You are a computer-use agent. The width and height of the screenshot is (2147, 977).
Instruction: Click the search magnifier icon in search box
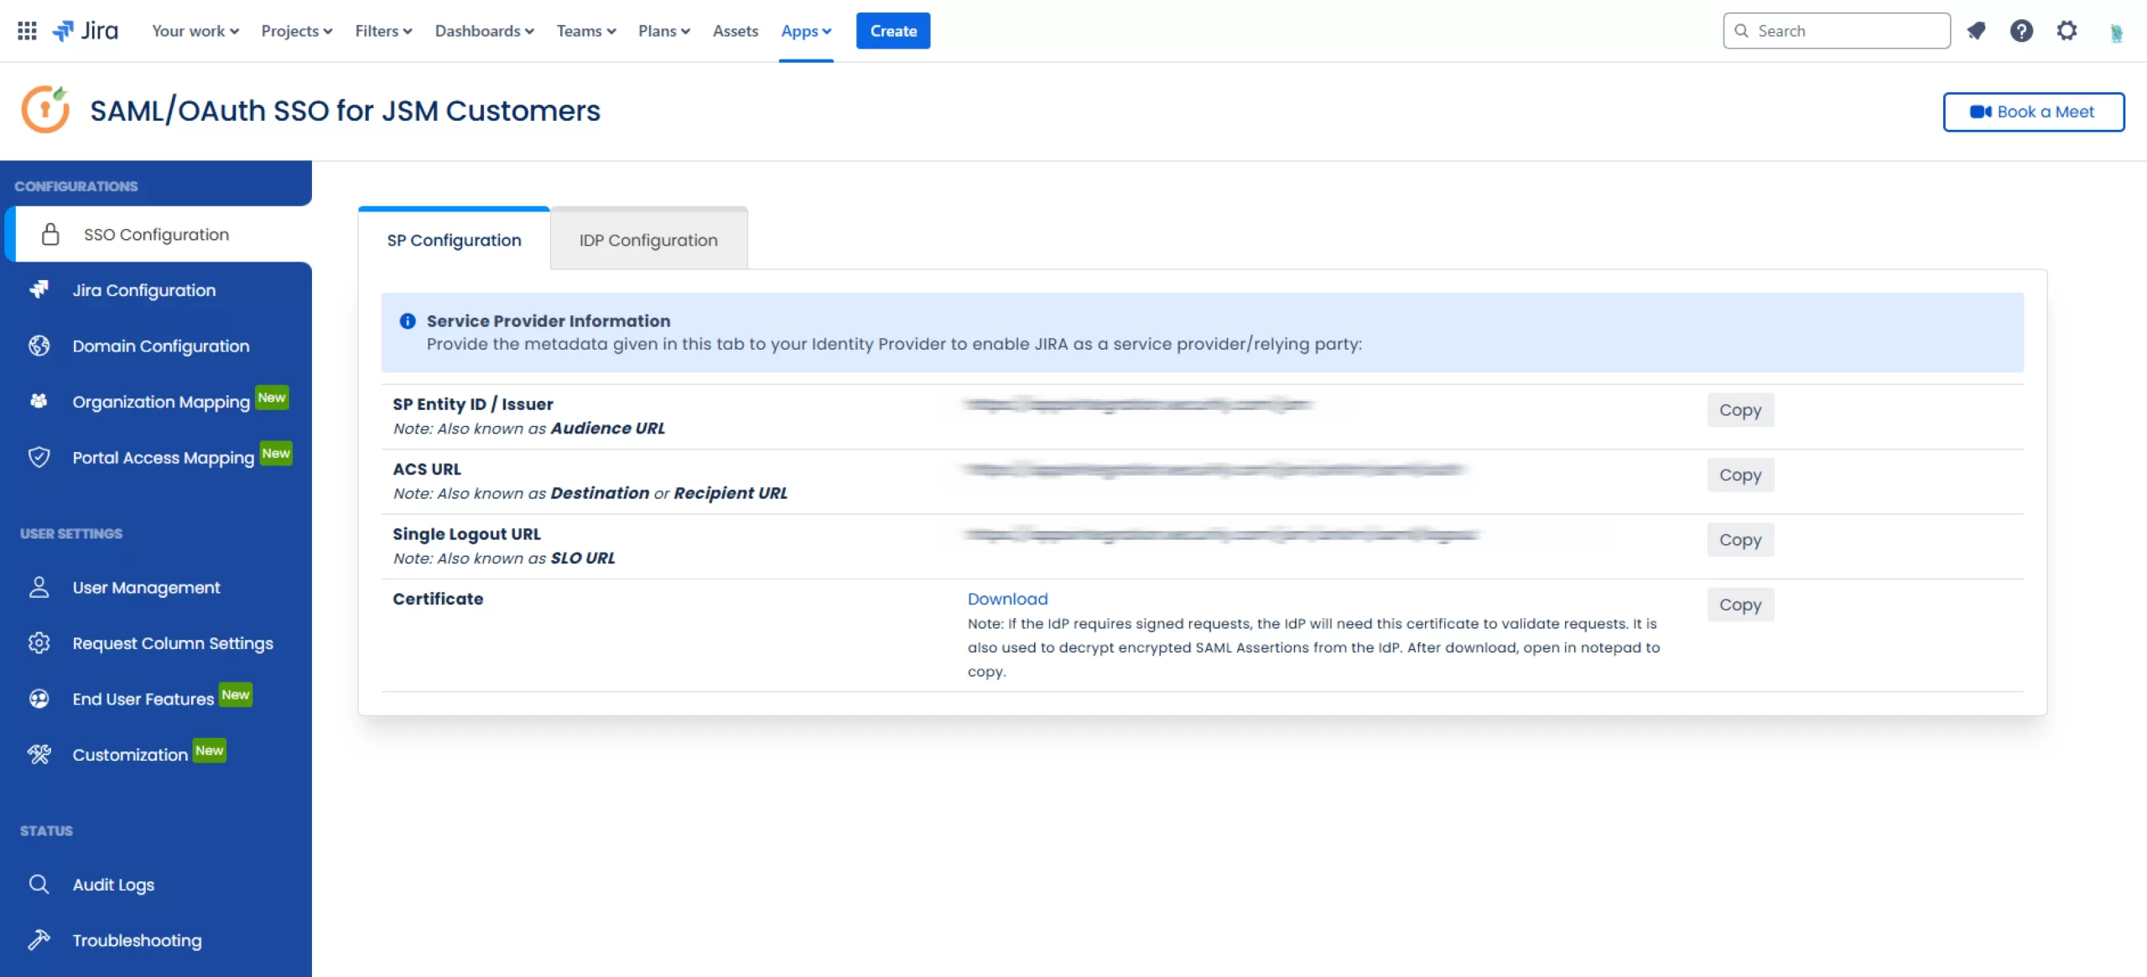pyautogui.click(x=1742, y=31)
